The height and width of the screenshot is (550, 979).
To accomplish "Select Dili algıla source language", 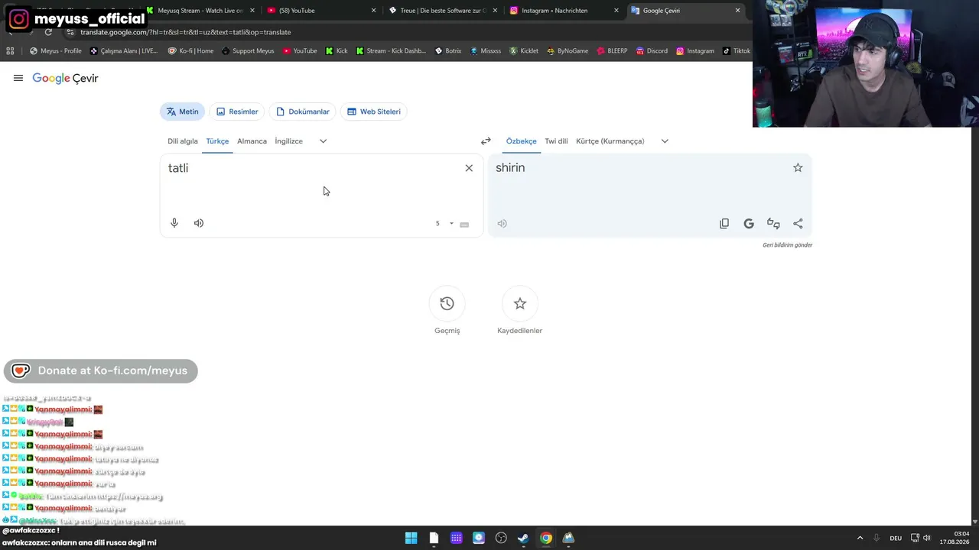I will click(183, 141).
